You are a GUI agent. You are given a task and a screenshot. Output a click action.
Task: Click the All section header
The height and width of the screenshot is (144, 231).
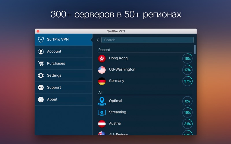(x=100, y=92)
